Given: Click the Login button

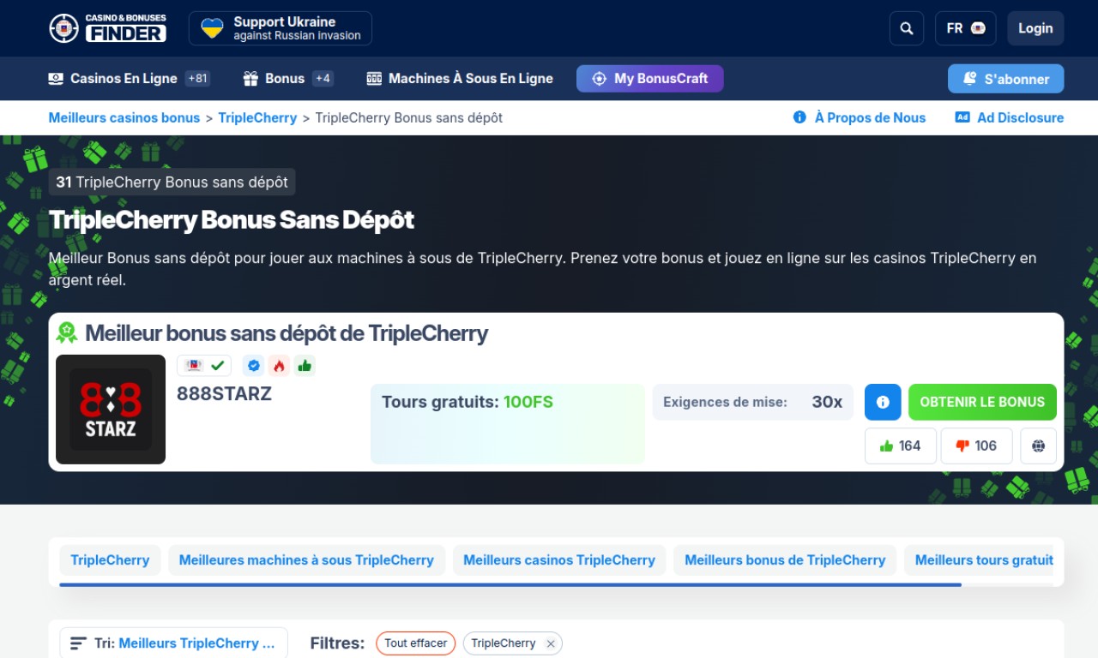Looking at the screenshot, I should (1035, 28).
